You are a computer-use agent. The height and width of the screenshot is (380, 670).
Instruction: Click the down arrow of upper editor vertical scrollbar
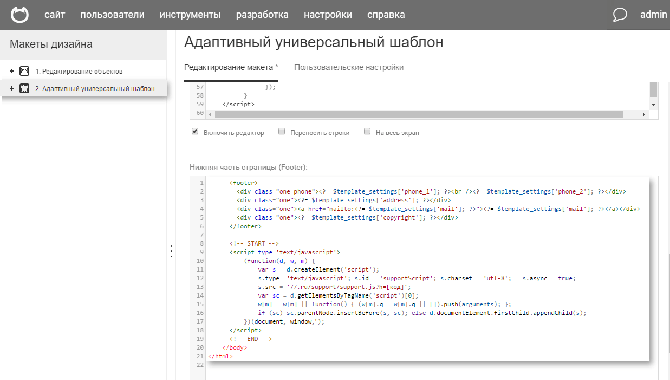(654, 105)
